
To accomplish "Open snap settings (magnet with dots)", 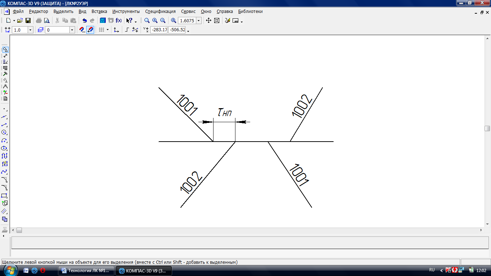I will [x=82, y=30].
